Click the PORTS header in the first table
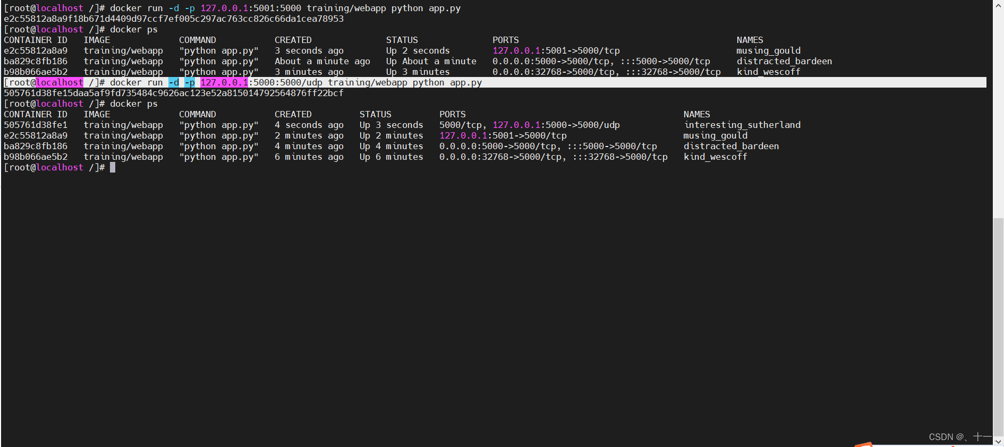The image size is (1004, 447). 506,40
